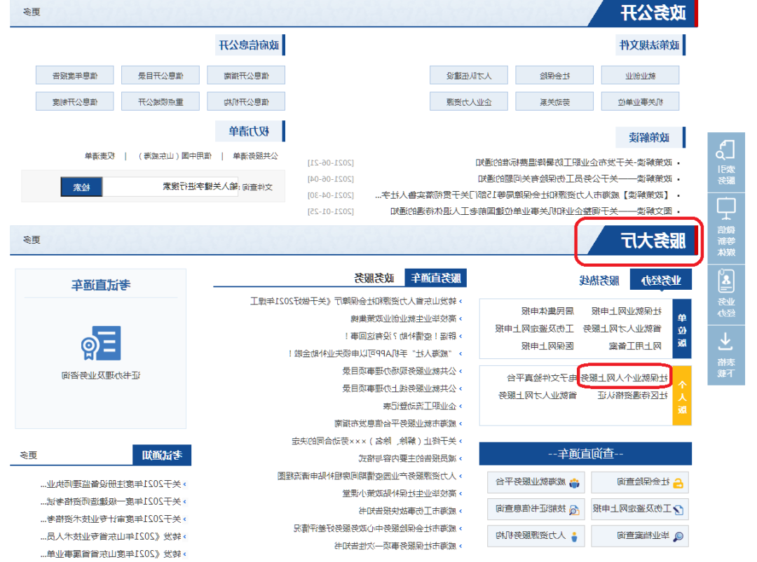This screenshot has width=757, height=562.
Task: Open 威海市工伤事故快报告知书 item
Action: pos(407,511)
